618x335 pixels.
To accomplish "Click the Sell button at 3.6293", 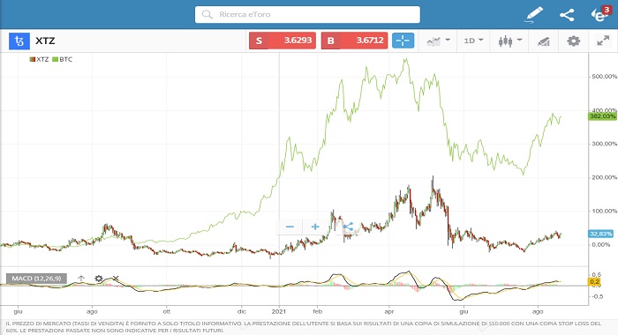I will click(283, 41).
